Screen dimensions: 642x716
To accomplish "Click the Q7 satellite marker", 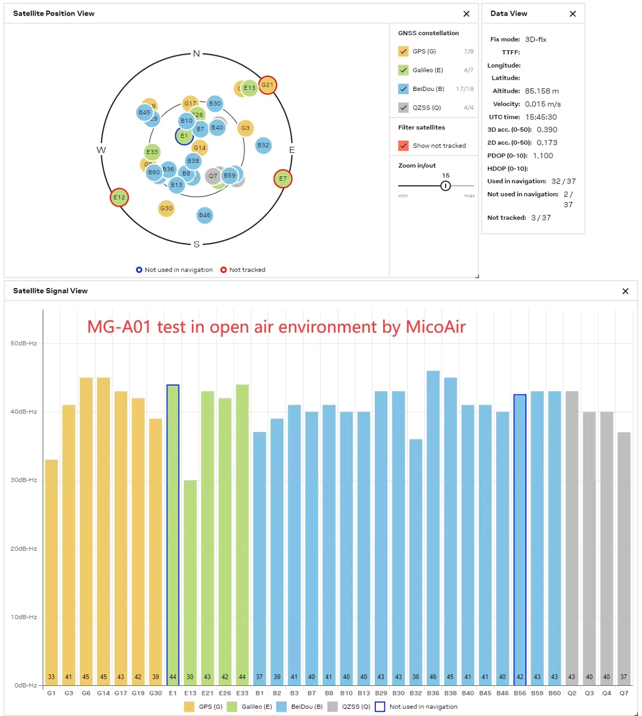I will [213, 176].
